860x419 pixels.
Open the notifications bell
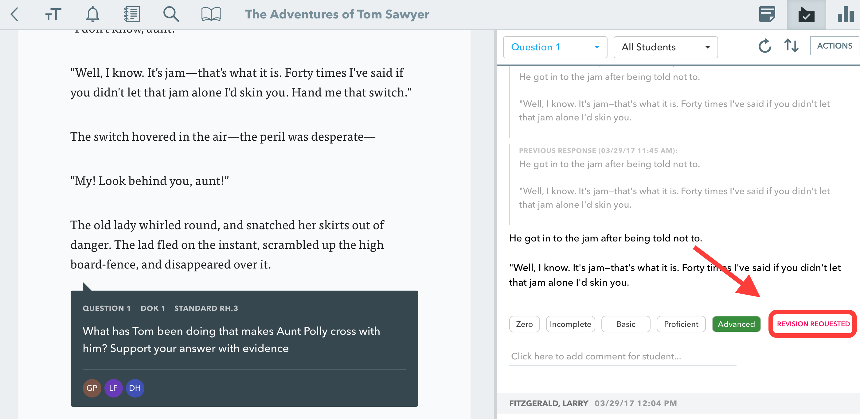tap(93, 14)
